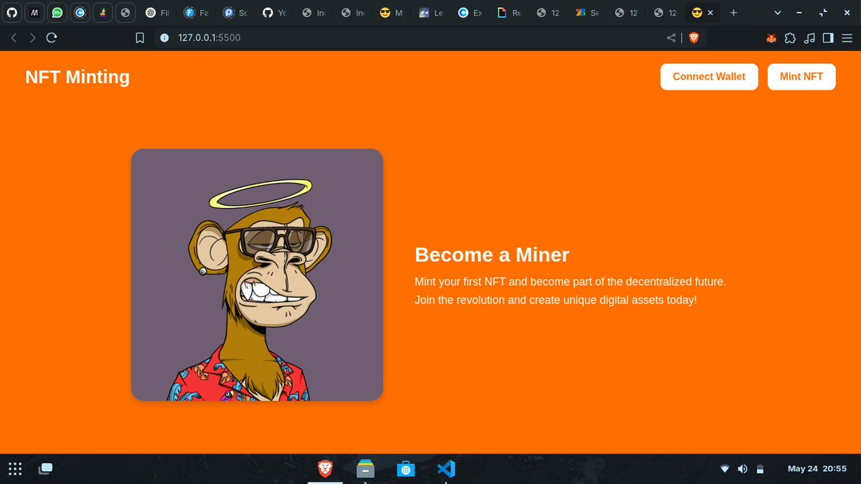Open the workspaces overview icon in taskbar
Viewport: 861px width, 484px height.
[46, 469]
